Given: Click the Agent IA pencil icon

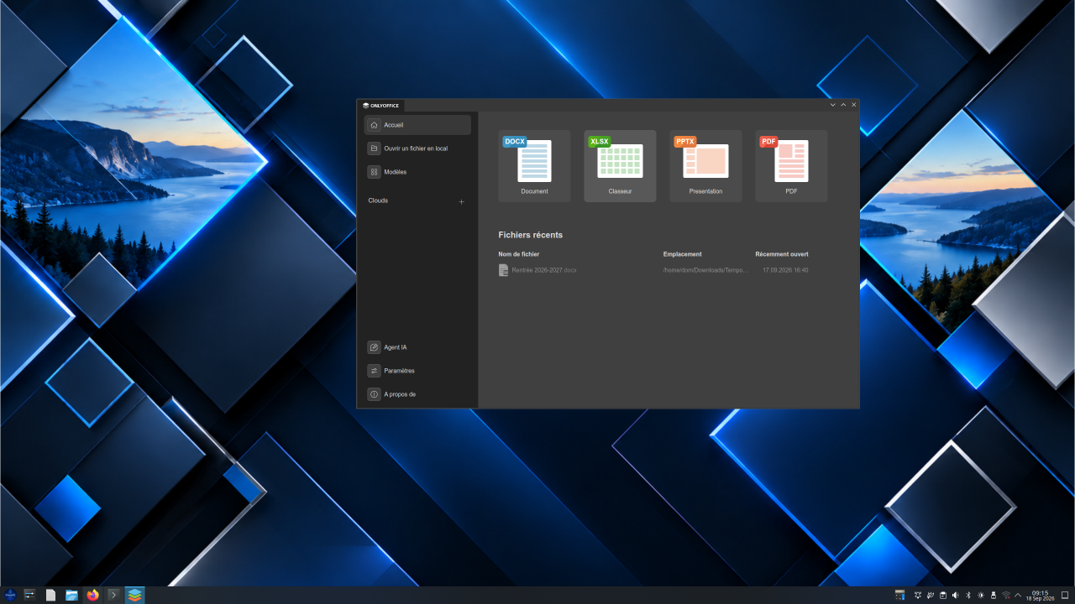Looking at the screenshot, I should 374,347.
